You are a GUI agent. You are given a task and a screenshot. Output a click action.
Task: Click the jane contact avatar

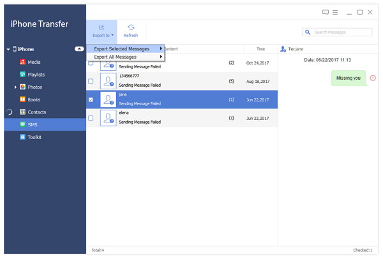109,100
